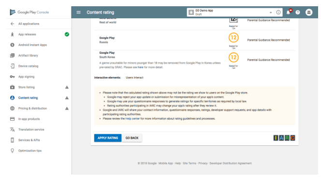This screenshot has width=321, height=177.
Task: Open App signing section
Action: point(27,77)
